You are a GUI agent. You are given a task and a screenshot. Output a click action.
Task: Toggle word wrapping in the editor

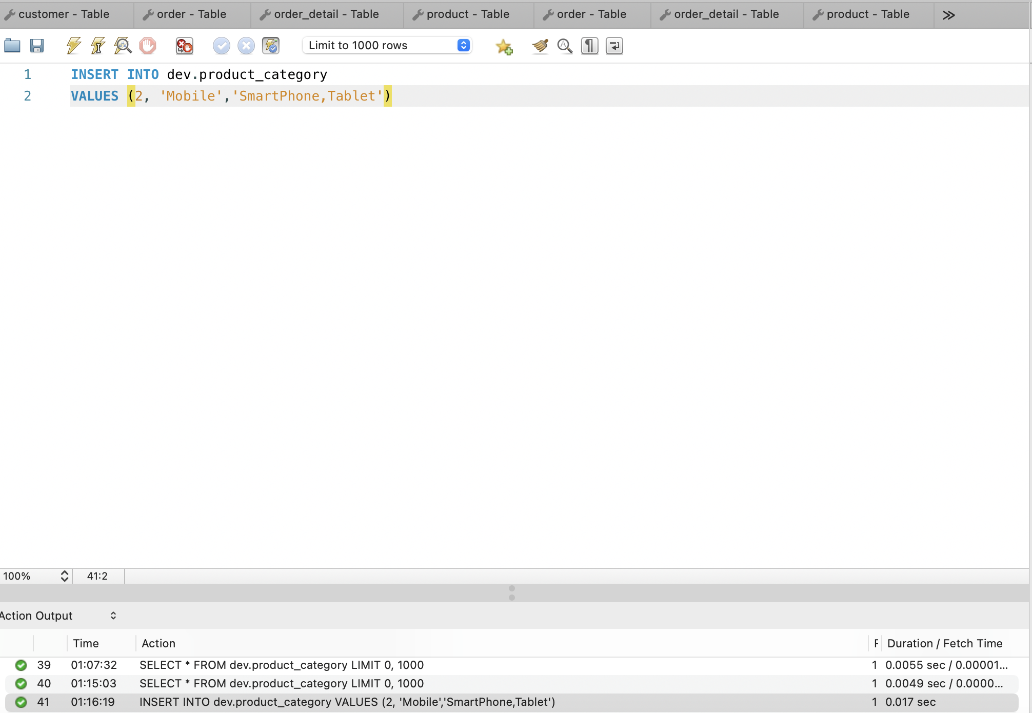(x=614, y=46)
